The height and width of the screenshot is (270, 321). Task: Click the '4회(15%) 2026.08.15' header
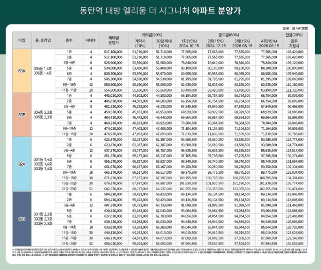coord(269,43)
